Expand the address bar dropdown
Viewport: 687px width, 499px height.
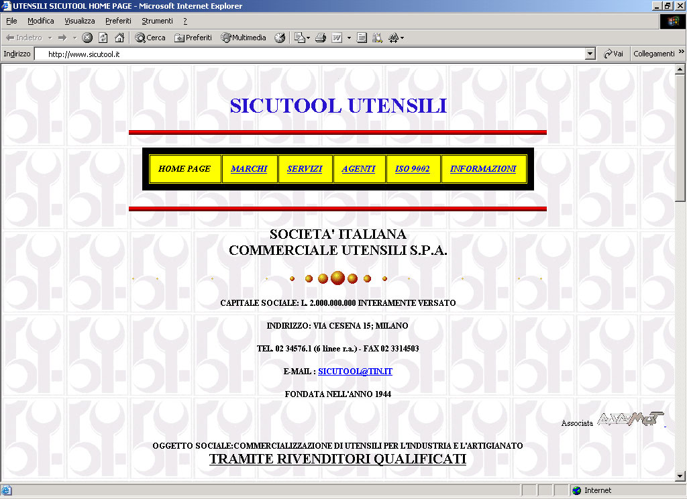pos(590,54)
